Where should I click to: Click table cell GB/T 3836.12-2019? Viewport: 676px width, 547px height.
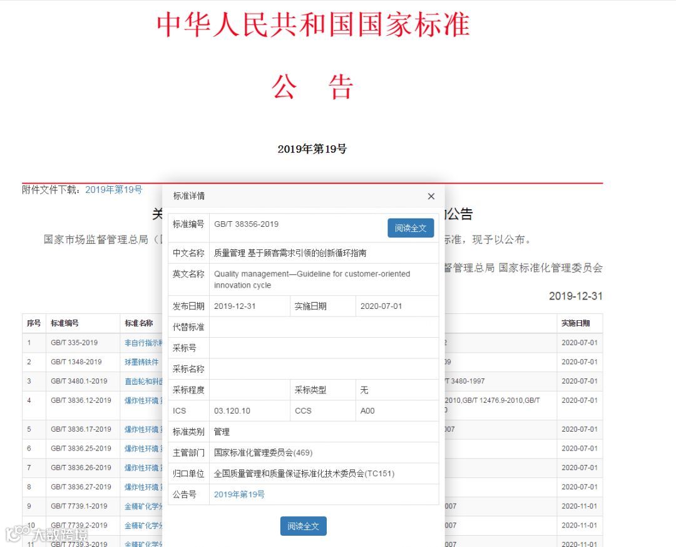(81, 400)
